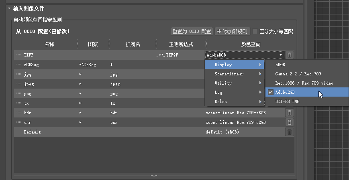
Task: Click the hdr extension cell
Action: point(114,113)
